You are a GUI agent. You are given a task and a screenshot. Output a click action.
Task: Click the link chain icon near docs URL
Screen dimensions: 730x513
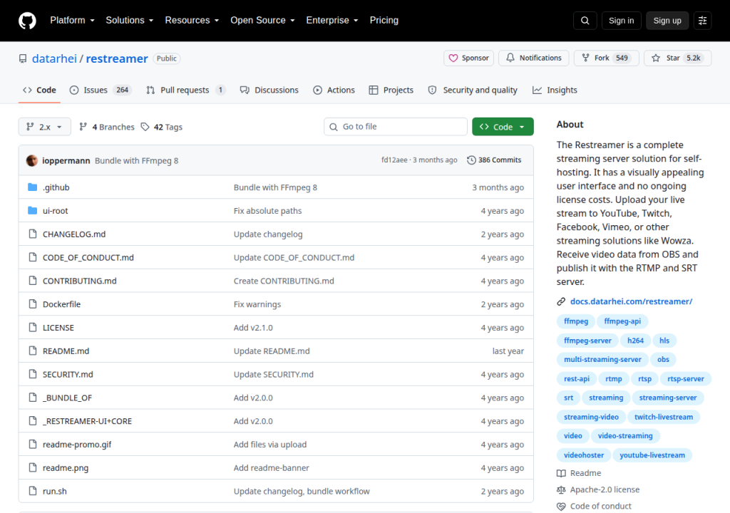[561, 301]
